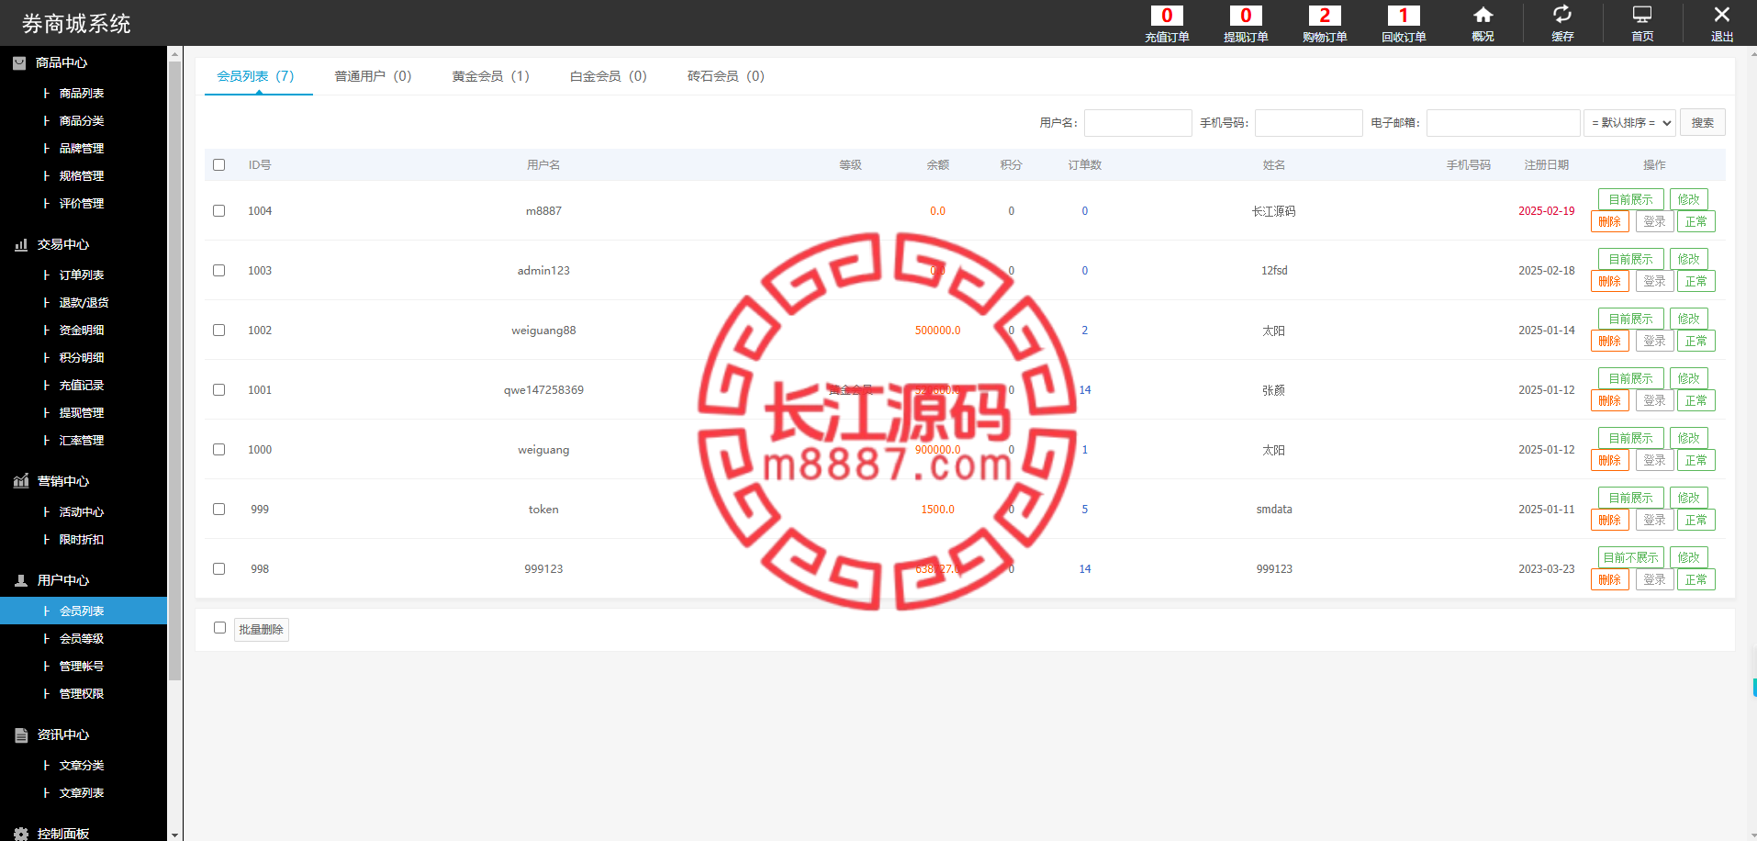1757x841 pixels.
Task: Open the 概况 home icon
Action: [x=1483, y=15]
